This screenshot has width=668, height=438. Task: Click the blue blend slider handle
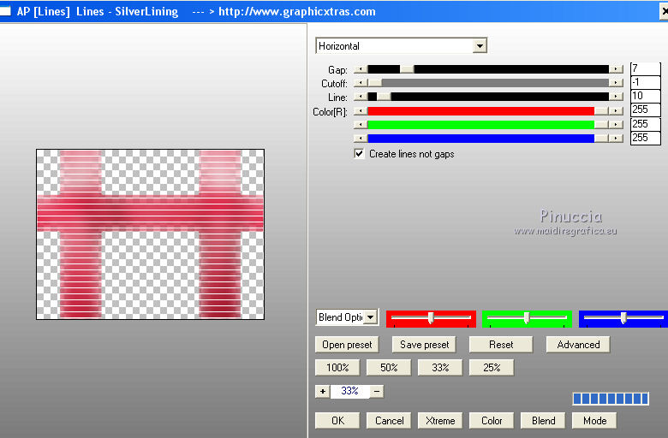[x=623, y=317]
